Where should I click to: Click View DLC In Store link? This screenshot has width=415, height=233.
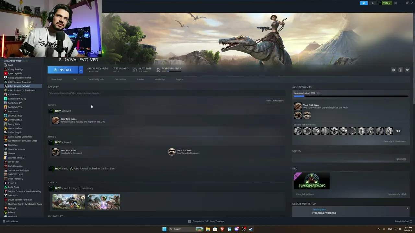(305, 194)
